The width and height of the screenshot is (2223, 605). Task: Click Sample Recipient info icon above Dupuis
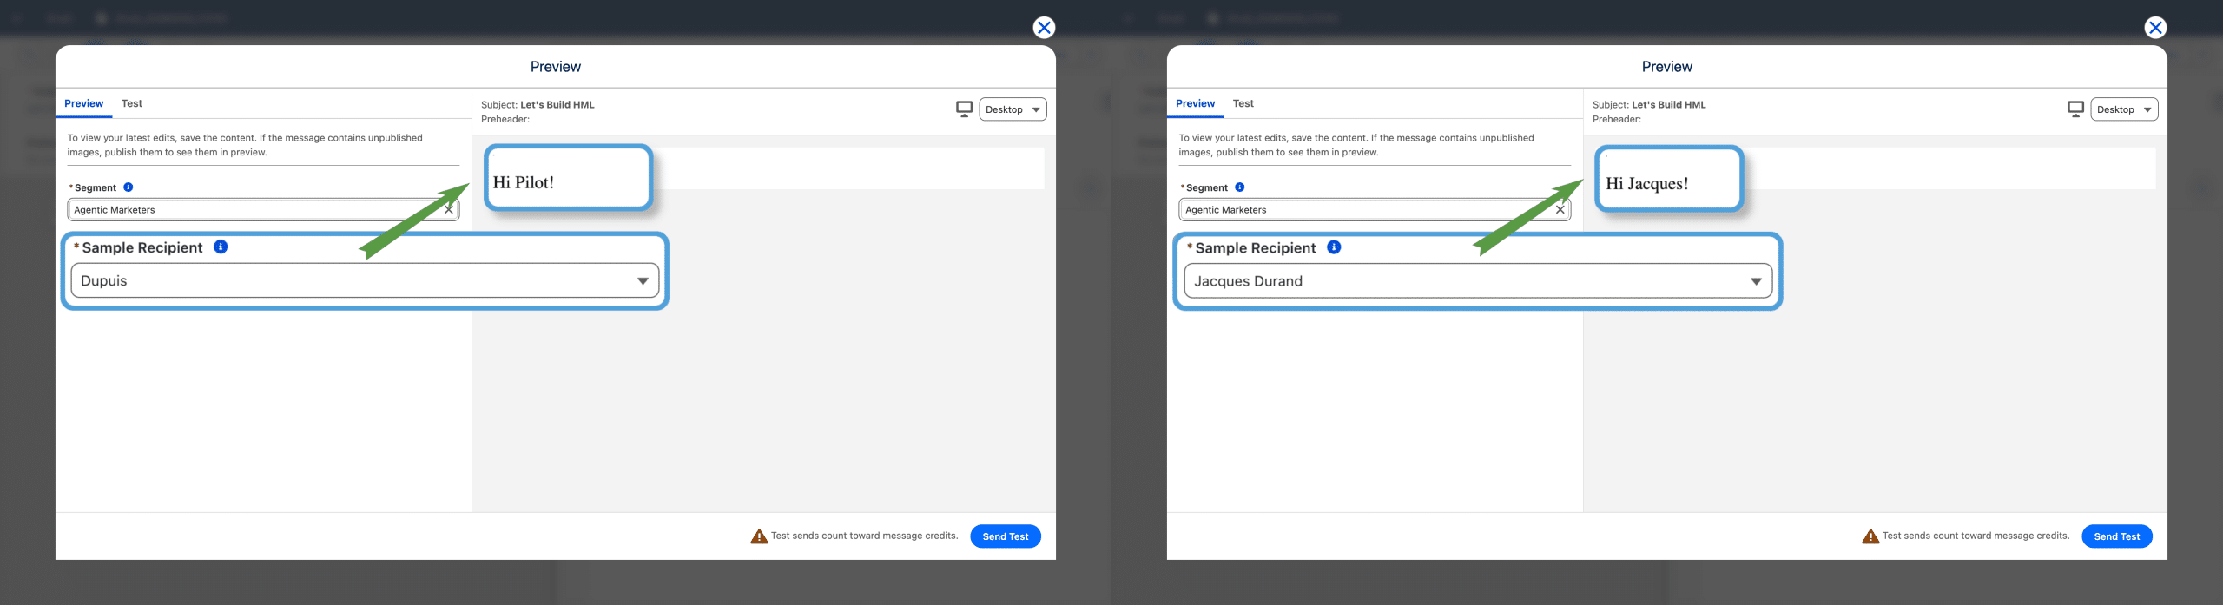221,247
